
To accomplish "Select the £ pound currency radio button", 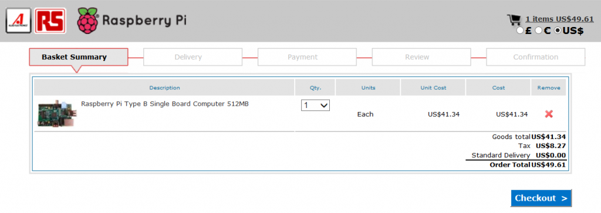I will point(520,31).
